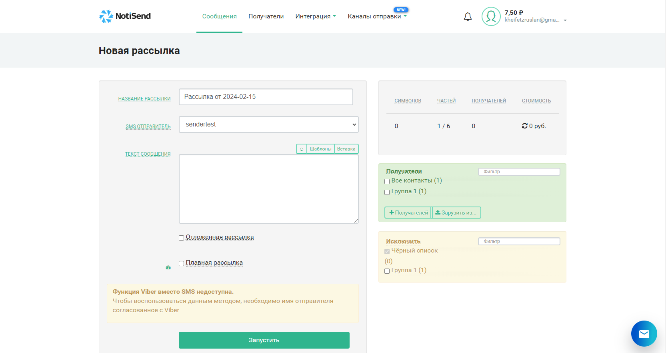666x353 pixels.
Task: Click the Новая рассылка page heading
Action: pyautogui.click(x=139, y=51)
